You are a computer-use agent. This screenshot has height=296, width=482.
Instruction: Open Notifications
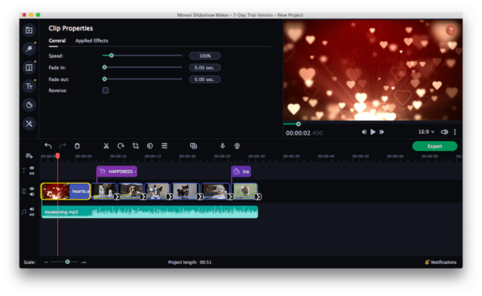[x=440, y=262]
